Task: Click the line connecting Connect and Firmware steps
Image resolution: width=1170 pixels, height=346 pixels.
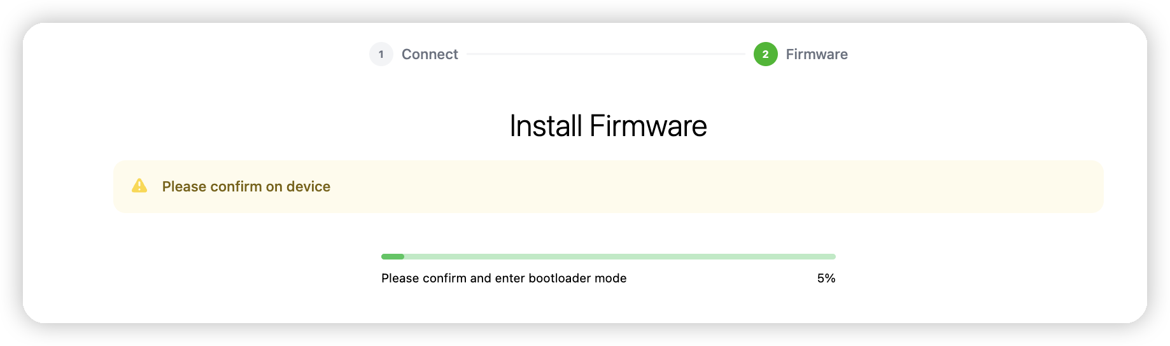Action: click(x=606, y=54)
